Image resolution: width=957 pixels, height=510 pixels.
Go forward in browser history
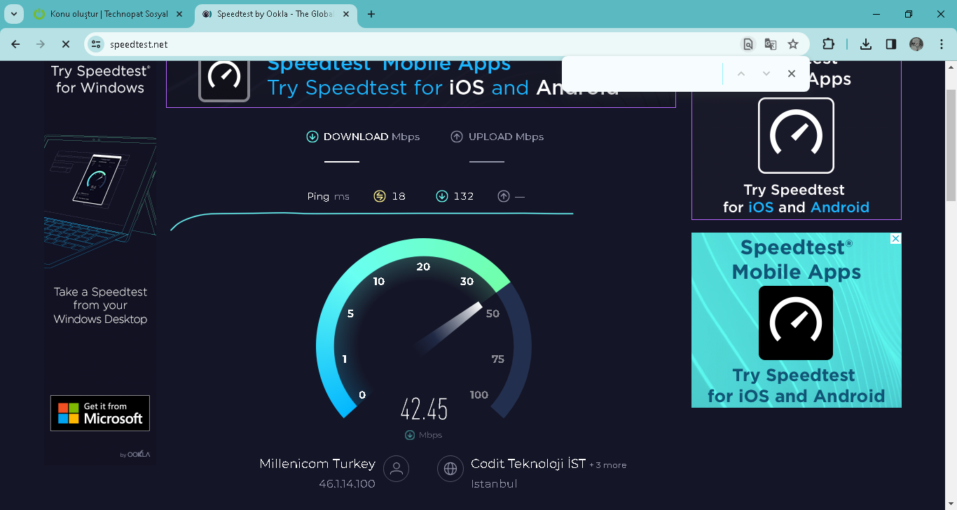coord(41,44)
